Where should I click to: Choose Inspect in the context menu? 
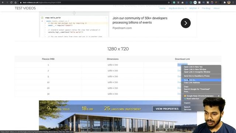click(x=187, y=103)
